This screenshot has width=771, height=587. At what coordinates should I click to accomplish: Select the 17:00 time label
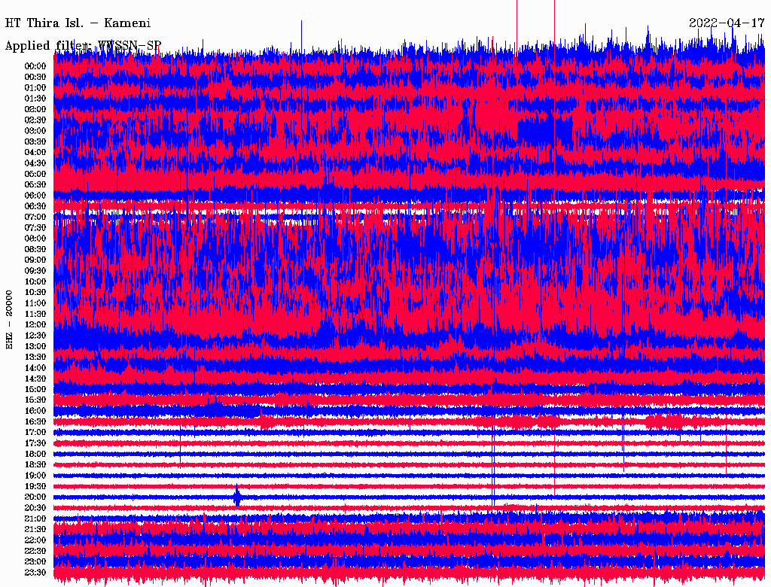pyautogui.click(x=35, y=433)
